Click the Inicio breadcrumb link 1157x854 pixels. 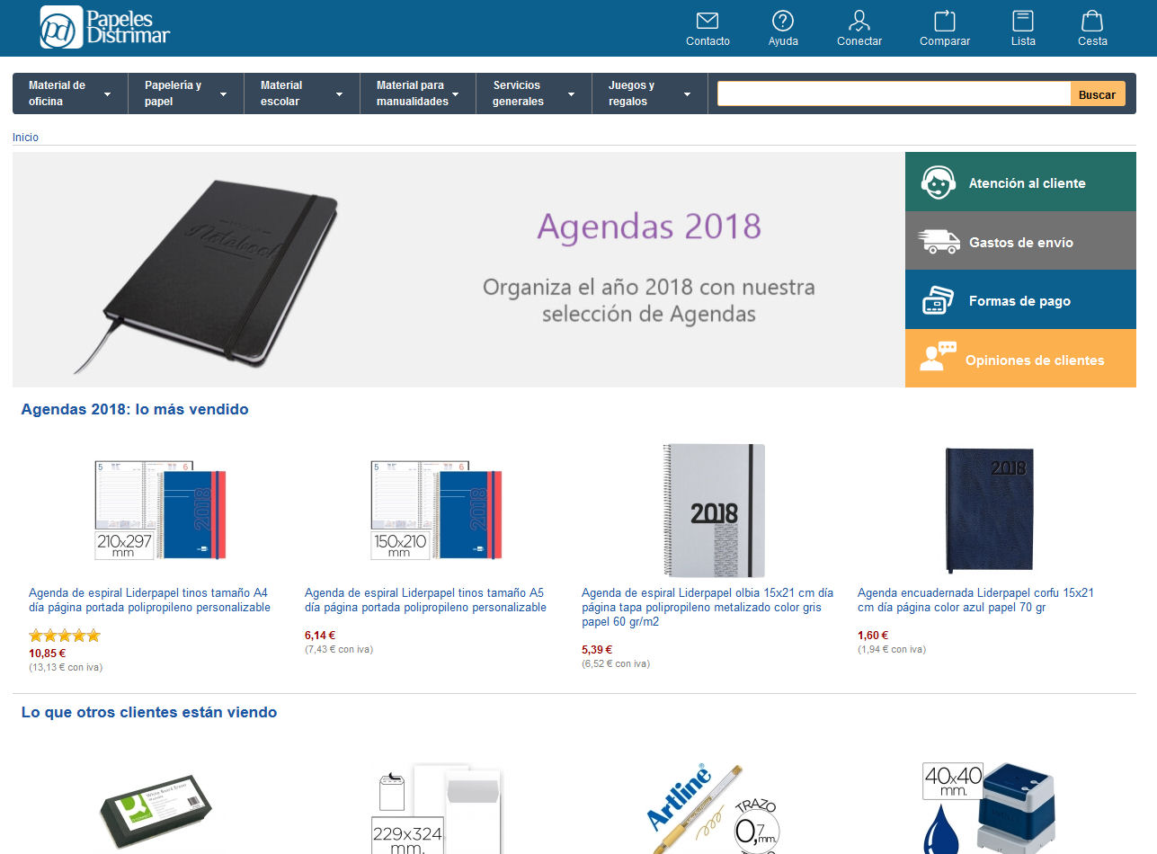(25, 138)
